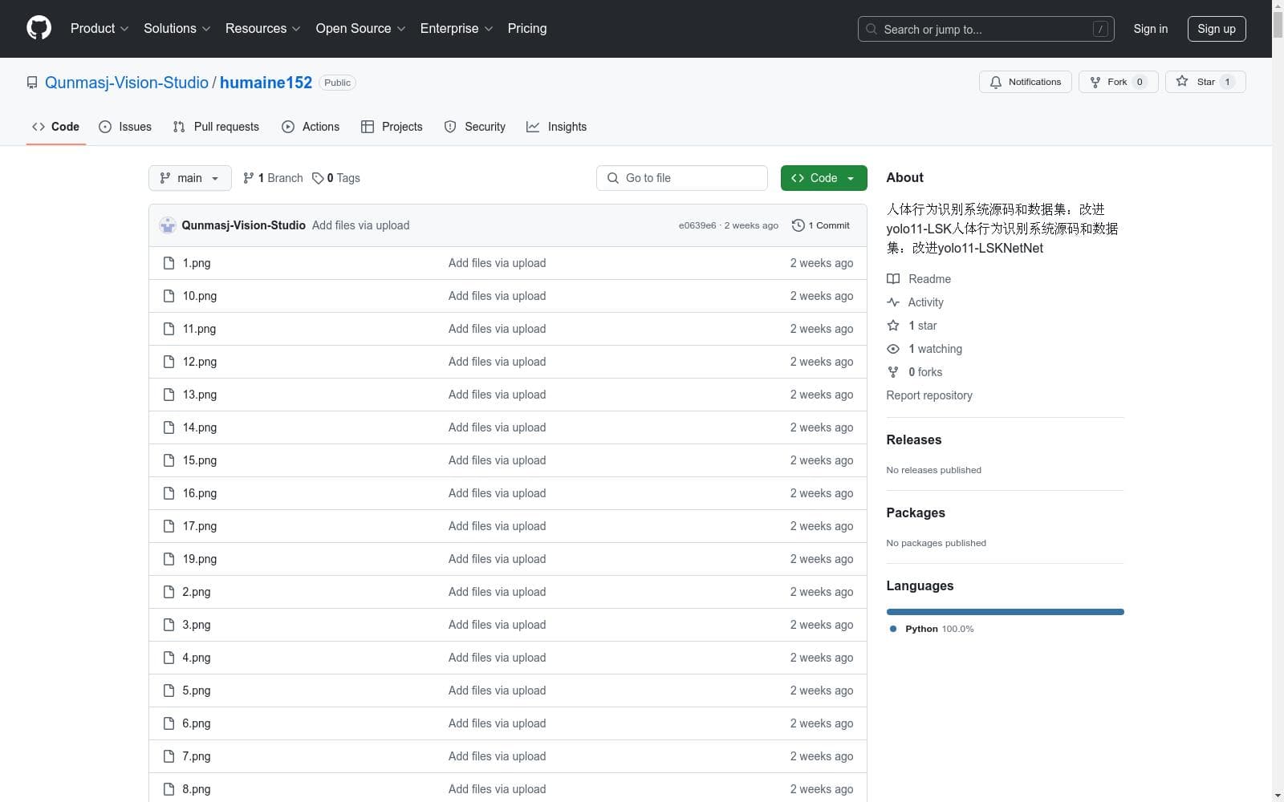Open the green Code dropdown

click(823, 178)
